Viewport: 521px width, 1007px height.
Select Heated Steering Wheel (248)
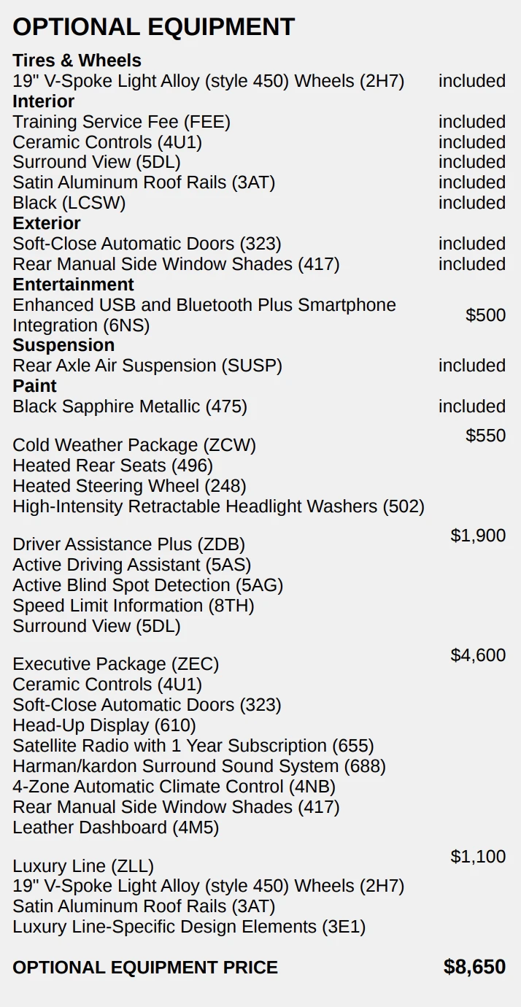(129, 486)
